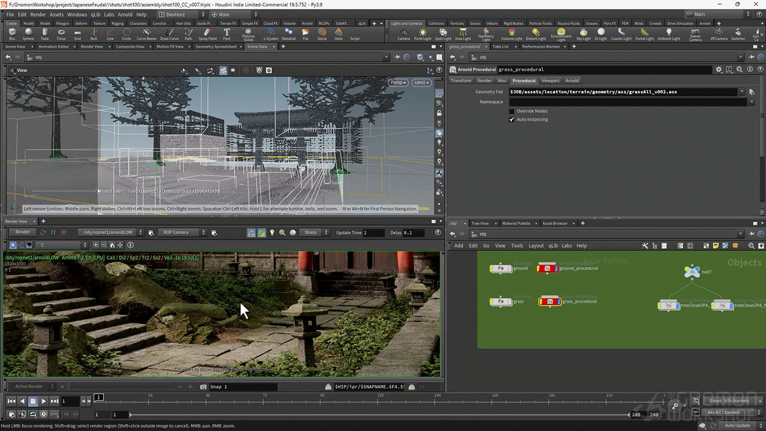Uncheck the Auto Instancing checkbox

512,120
